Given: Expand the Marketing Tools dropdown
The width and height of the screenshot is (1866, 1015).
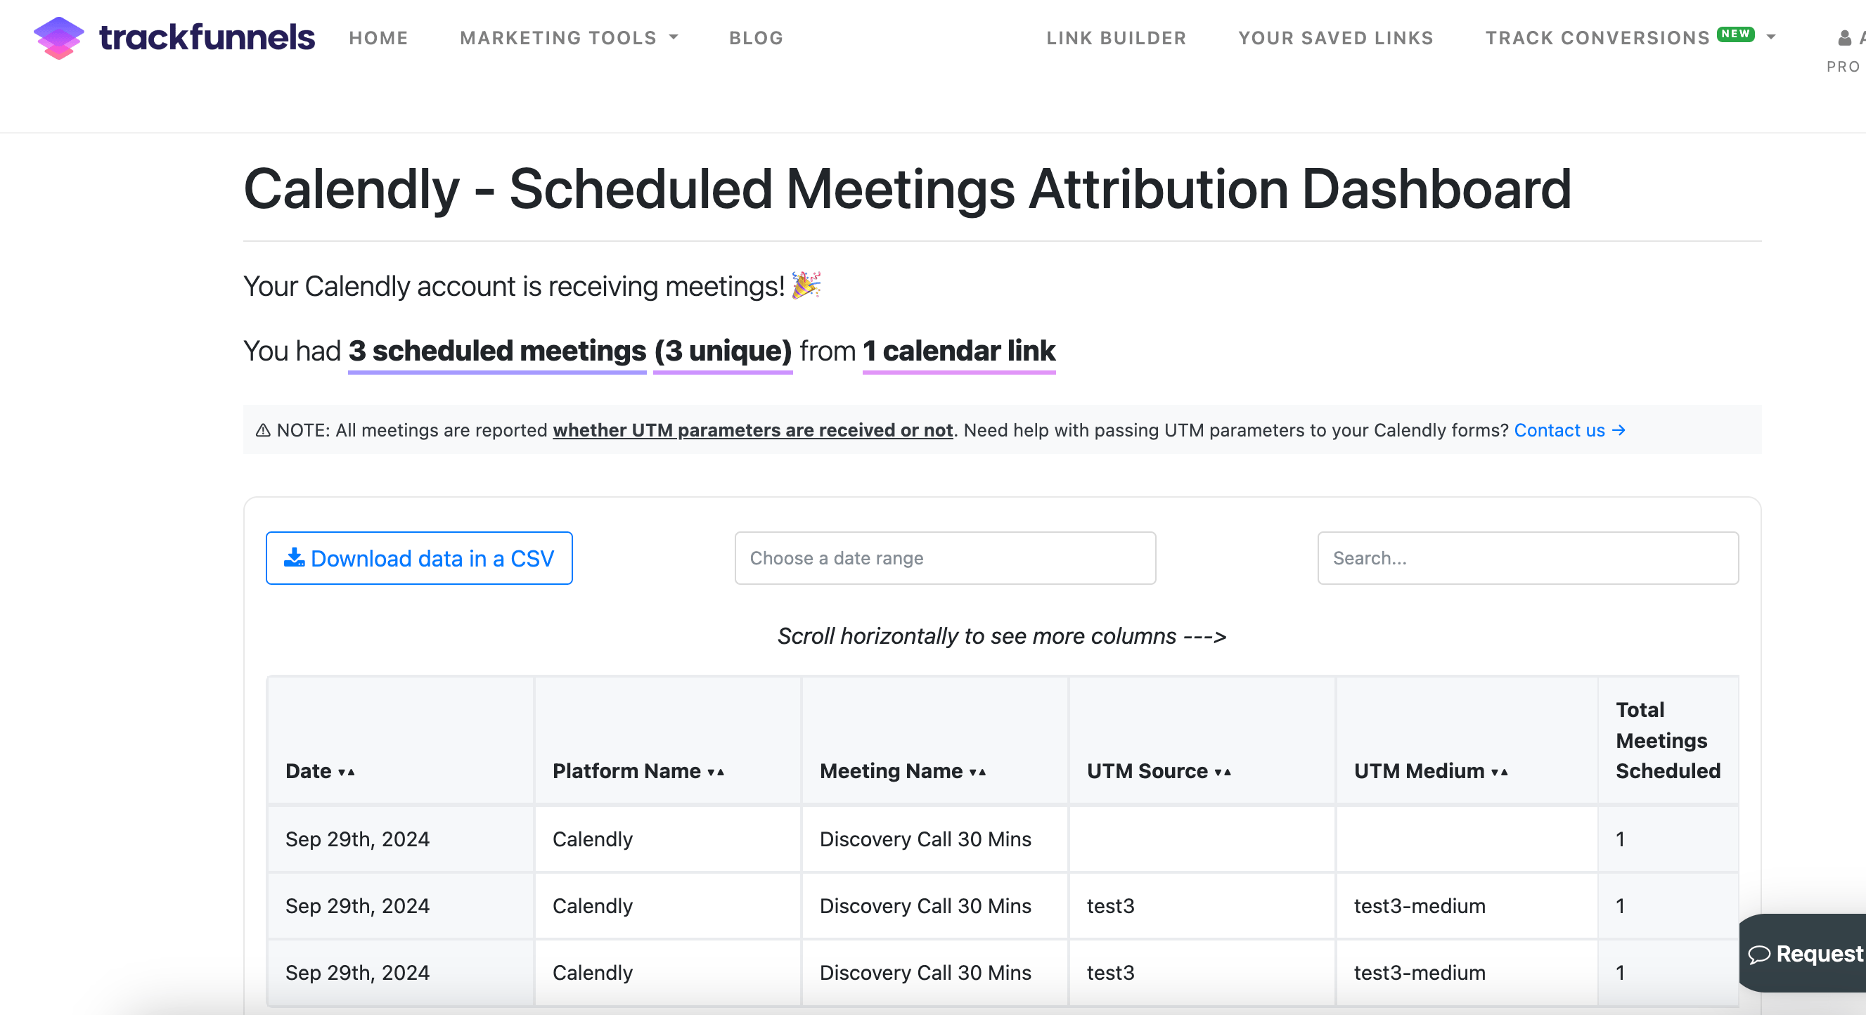Looking at the screenshot, I should point(569,38).
